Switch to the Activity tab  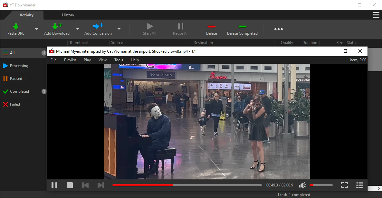click(x=26, y=15)
